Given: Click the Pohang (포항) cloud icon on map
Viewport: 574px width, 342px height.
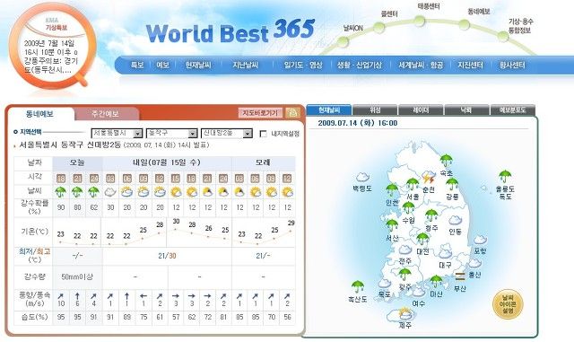Looking at the screenshot, I should 480,240.
